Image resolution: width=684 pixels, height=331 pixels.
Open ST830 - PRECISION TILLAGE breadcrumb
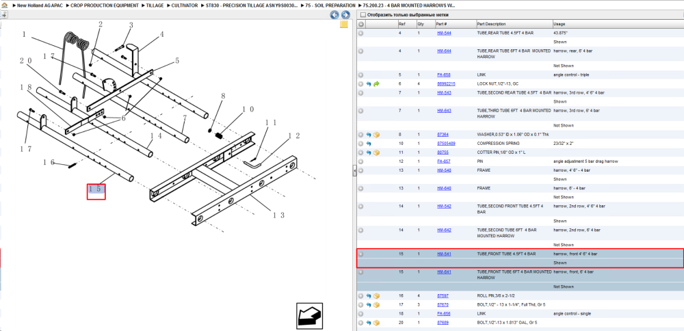pos(252,5)
